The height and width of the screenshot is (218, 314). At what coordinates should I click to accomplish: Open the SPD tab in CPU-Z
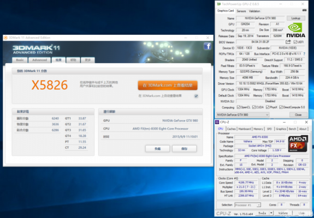pos(269,129)
